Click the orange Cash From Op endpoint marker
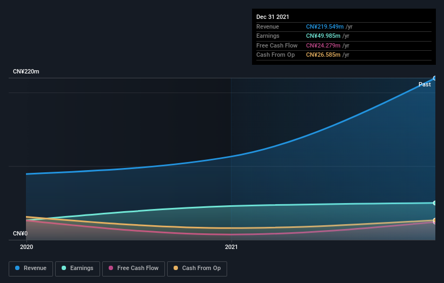The height and width of the screenshot is (283, 444). coord(434,220)
